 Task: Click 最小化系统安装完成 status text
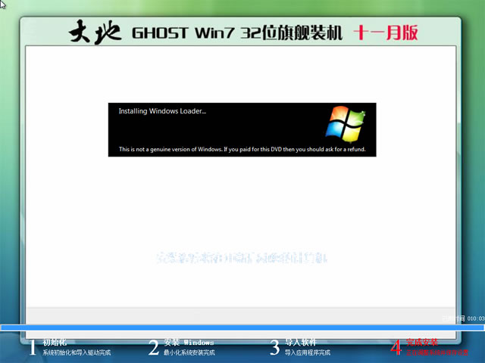189,352
